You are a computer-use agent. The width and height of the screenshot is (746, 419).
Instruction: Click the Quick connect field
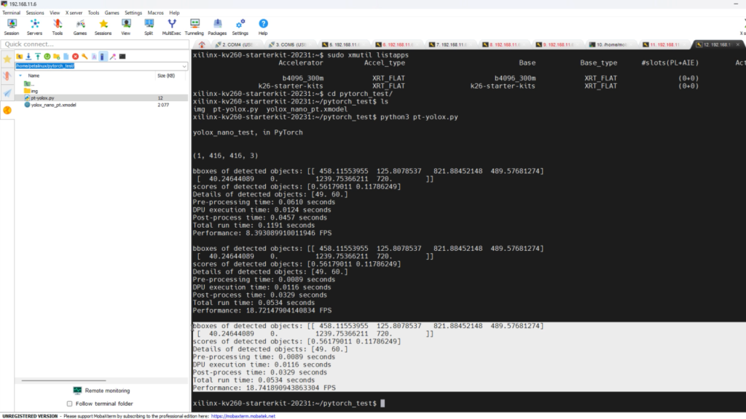(x=87, y=44)
